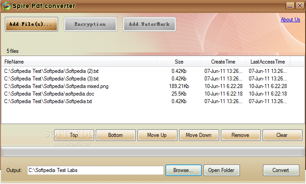Viewport: 306px width, 184px height.
Task: Click the Move Down button
Action: (x=199, y=135)
